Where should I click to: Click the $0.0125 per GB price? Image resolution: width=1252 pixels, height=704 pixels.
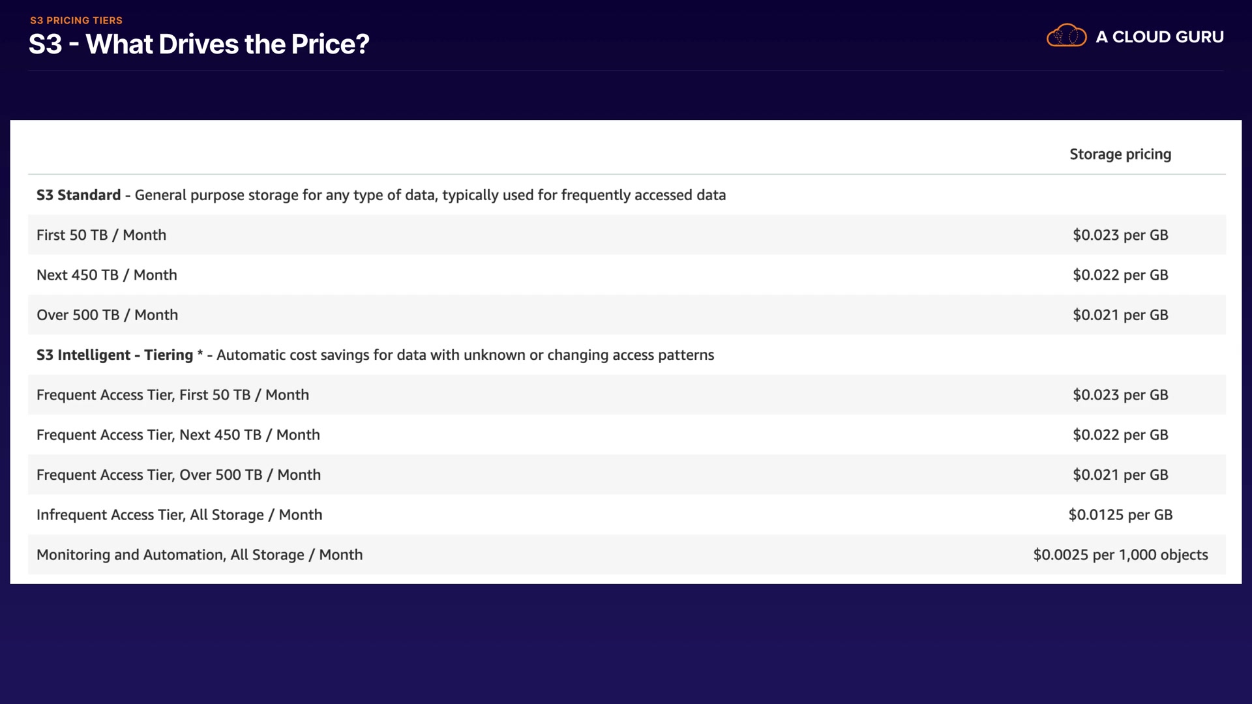click(1120, 515)
